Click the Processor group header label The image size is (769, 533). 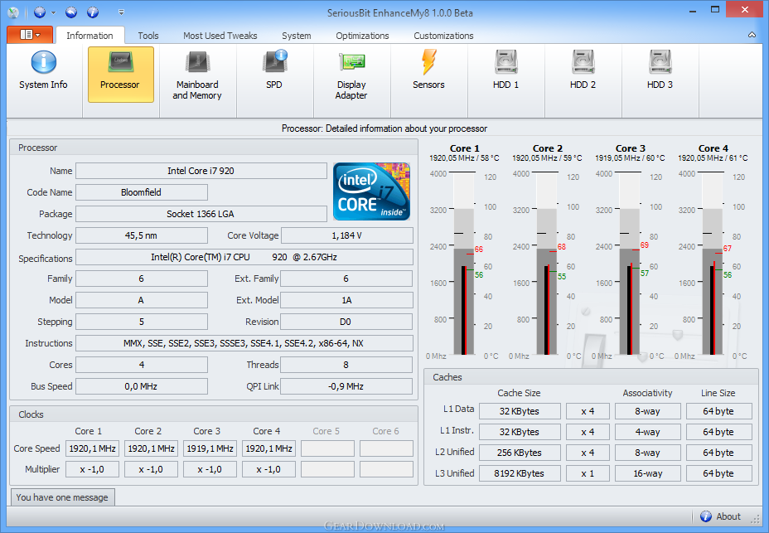(x=38, y=148)
